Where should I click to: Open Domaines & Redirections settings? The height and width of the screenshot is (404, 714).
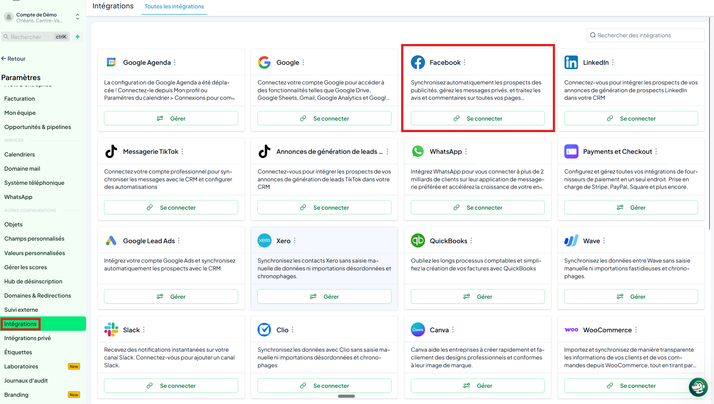click(38, 296)
